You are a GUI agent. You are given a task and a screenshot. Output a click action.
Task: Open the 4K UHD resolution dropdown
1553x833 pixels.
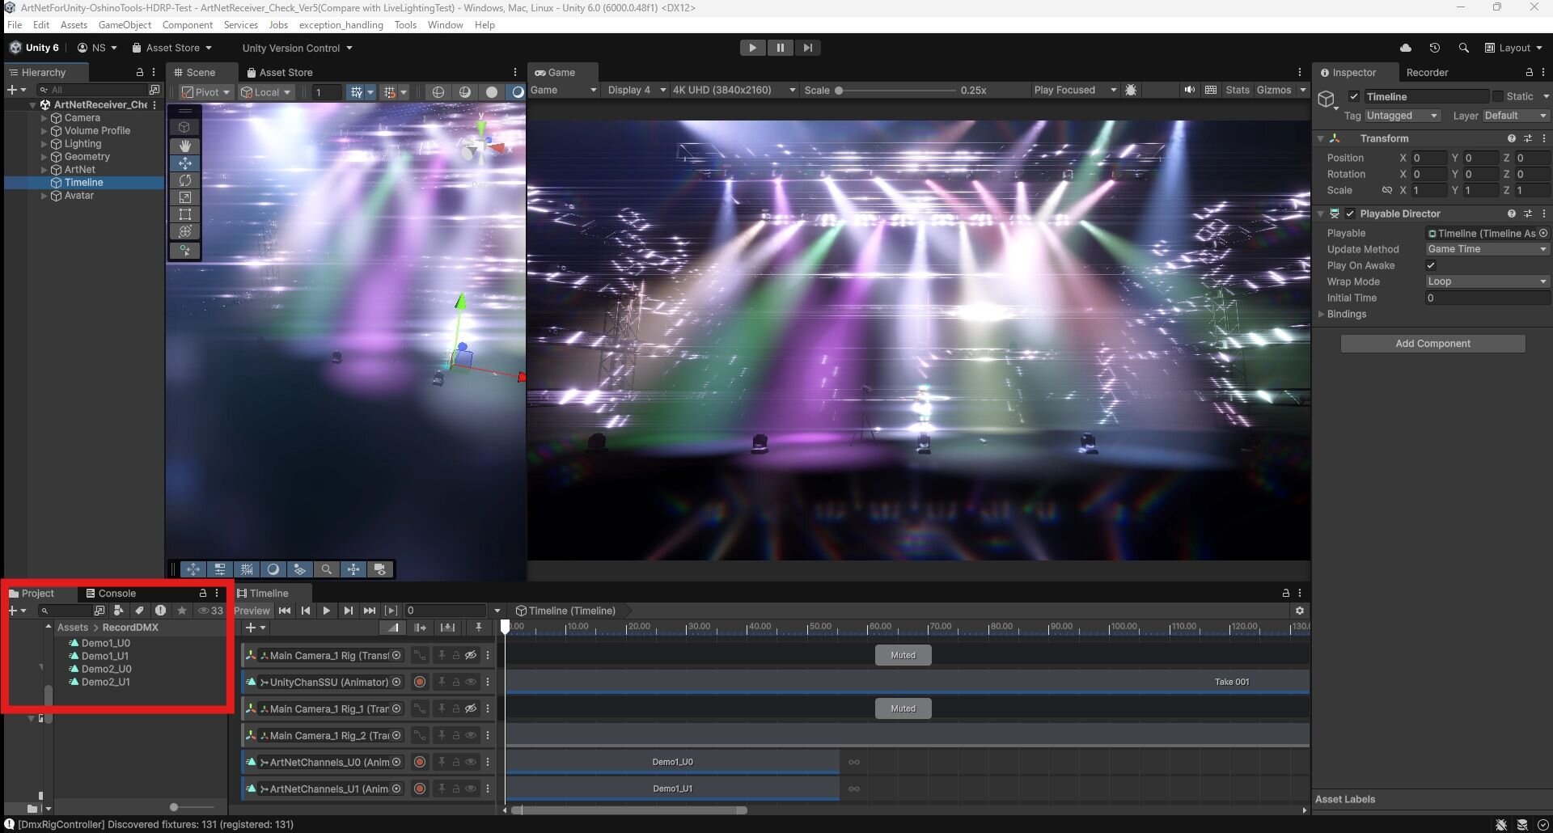click(x=734, y=90)
